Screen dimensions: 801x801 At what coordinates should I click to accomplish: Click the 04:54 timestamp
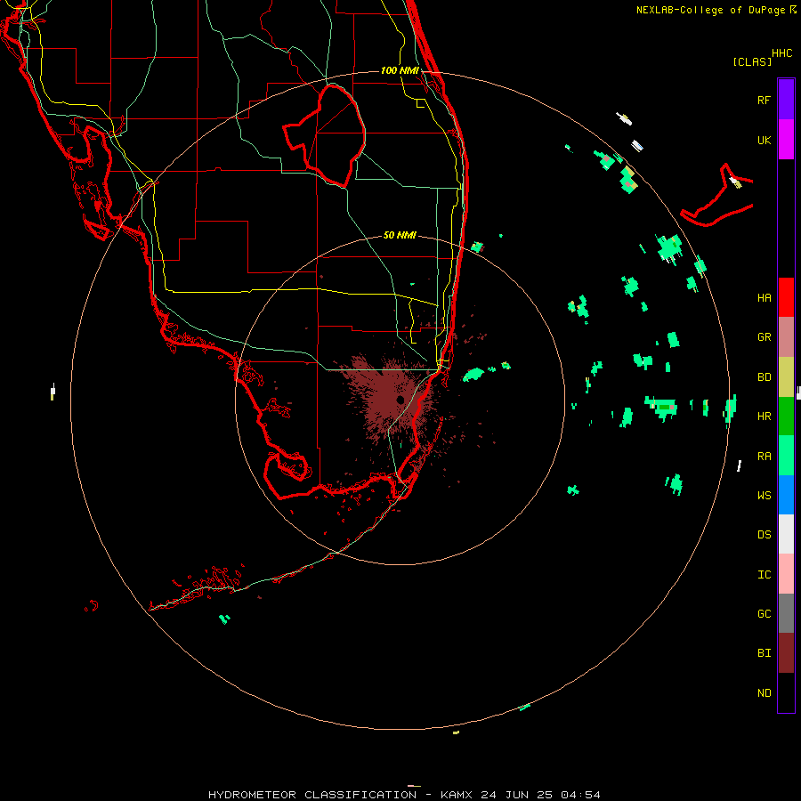580,795
